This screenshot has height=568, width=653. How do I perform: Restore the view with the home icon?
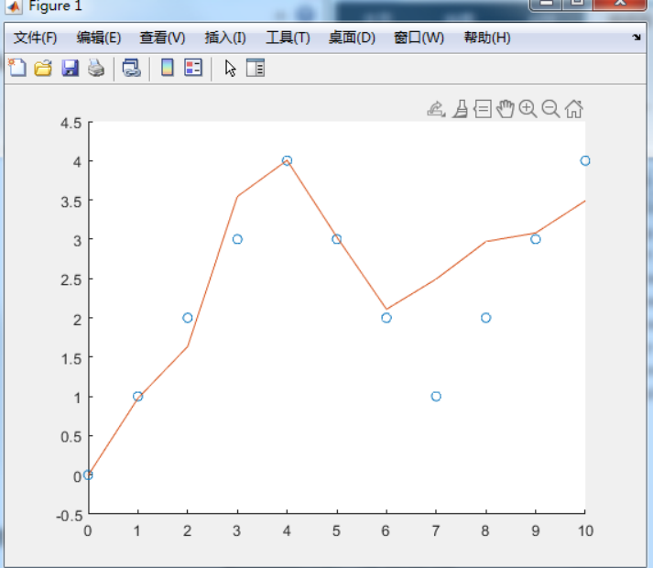574,109
